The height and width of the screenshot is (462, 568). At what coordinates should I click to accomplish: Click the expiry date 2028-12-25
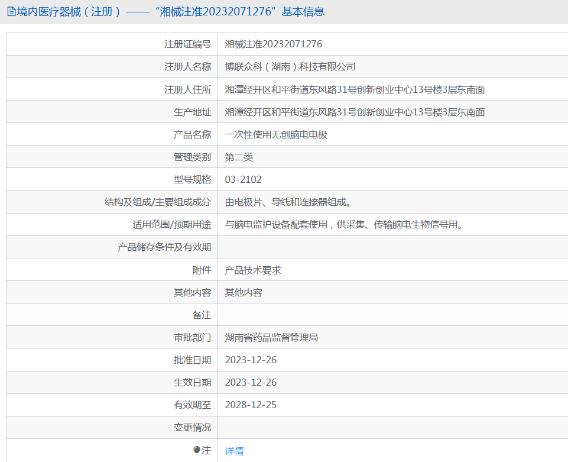(x=251, y=405)
